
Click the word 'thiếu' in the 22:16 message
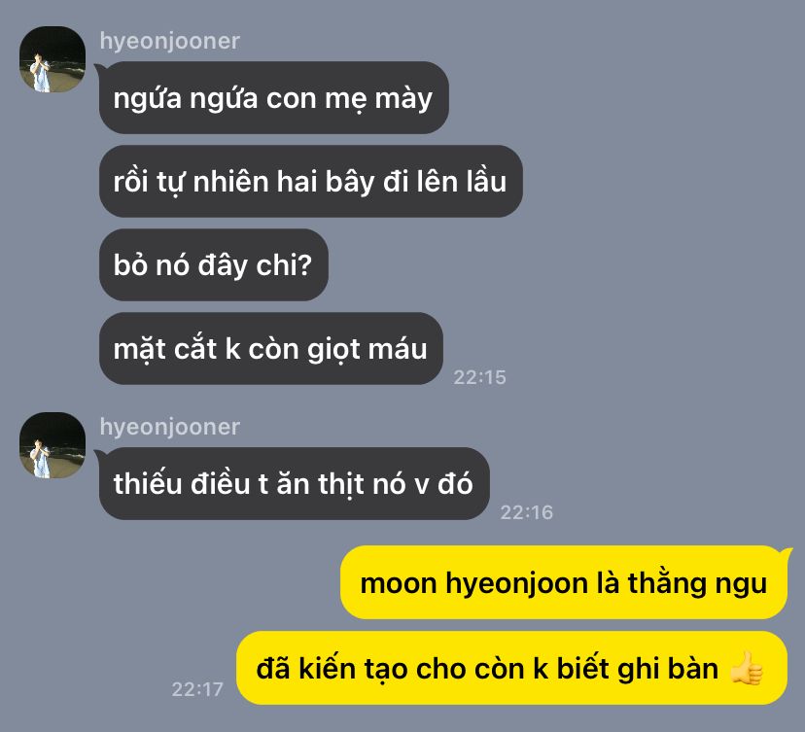(x=148, y=483)
